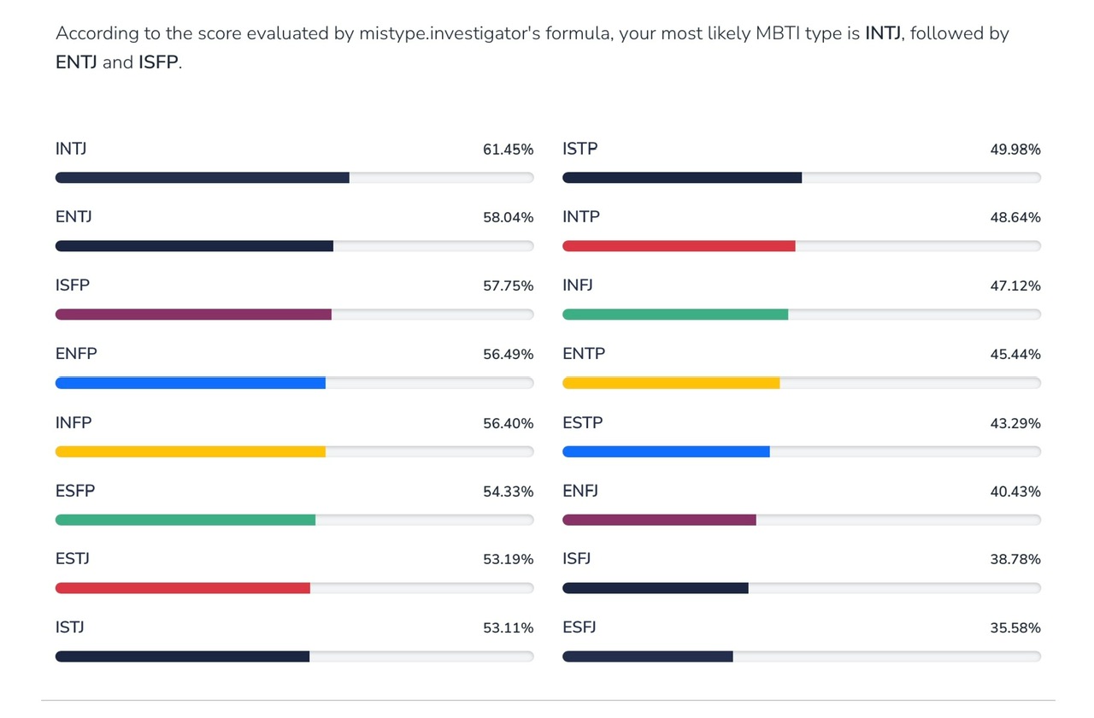Select the ISTP type label
Image resolution: width=1094 pixels, height=718 pixels.
(x=580, y=149)
